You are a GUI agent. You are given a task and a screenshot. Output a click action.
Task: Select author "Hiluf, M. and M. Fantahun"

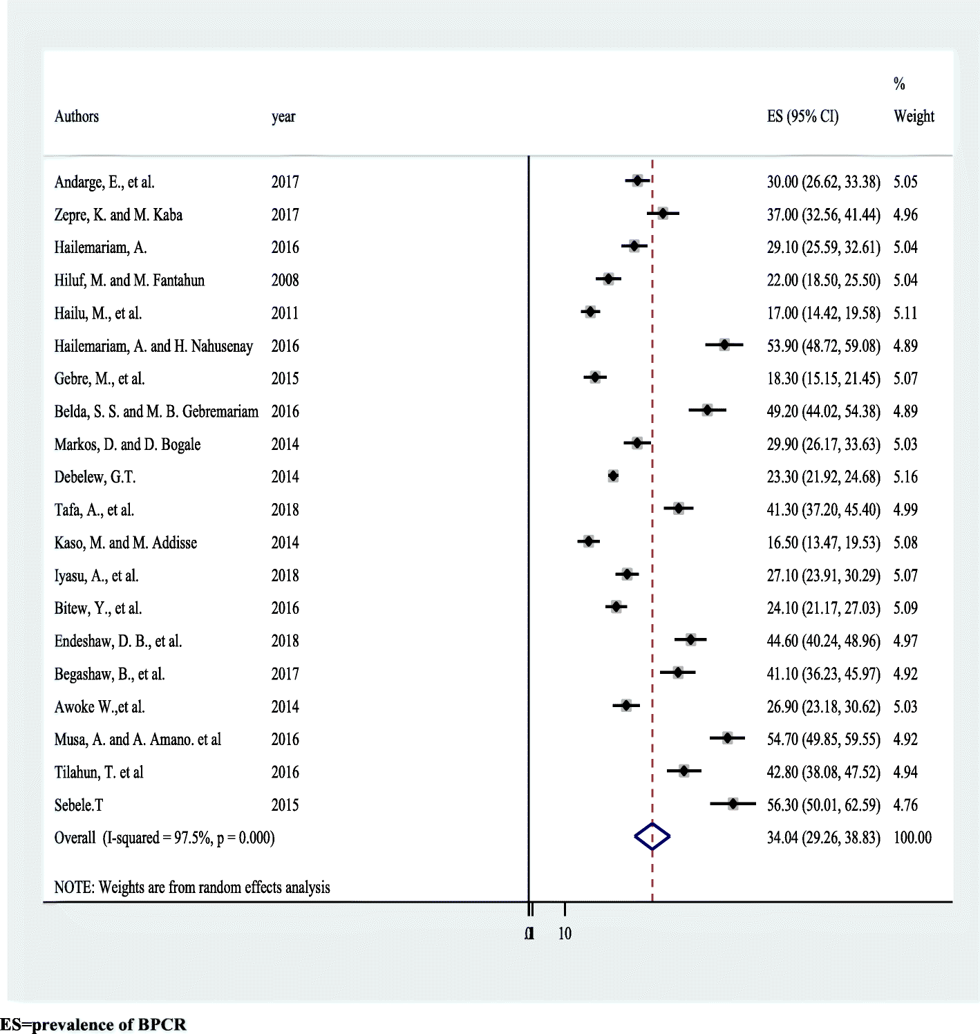point(129,280)
